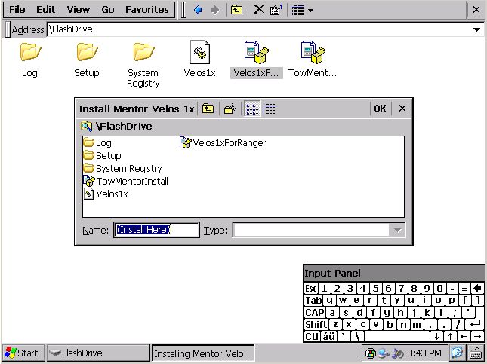Viewport: 487px width, 364px height.
Task: Open the Favorites menu
Action: (146, 10)
